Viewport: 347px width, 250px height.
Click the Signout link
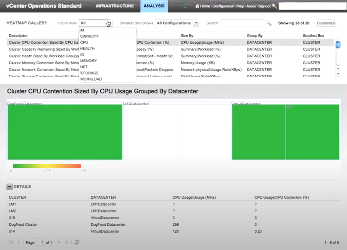264,6
